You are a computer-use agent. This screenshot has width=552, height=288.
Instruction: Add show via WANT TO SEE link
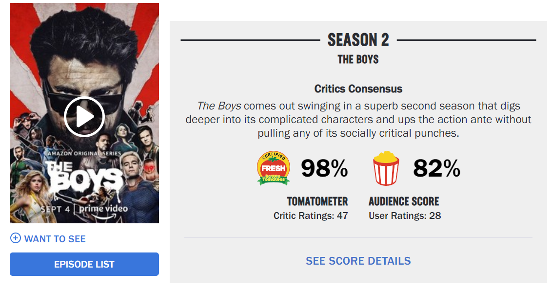pos(55,239)
